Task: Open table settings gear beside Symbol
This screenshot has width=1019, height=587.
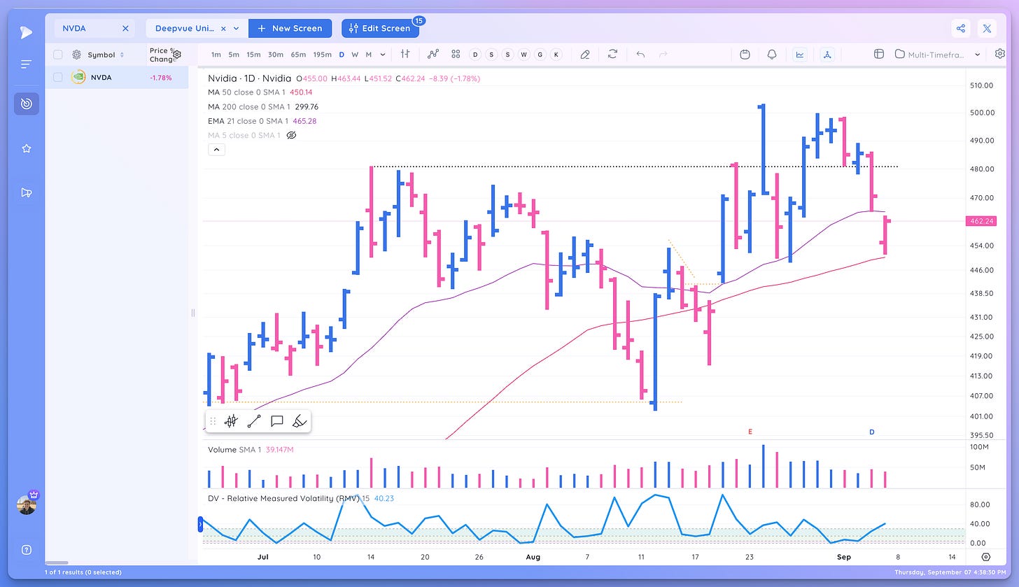Action: (x=76, y=55)
